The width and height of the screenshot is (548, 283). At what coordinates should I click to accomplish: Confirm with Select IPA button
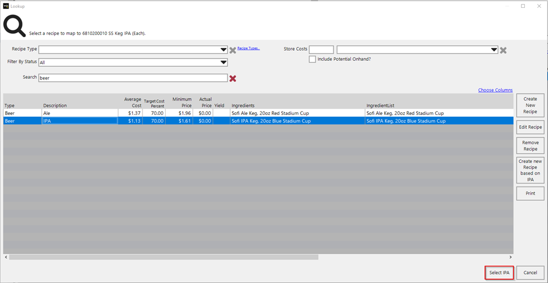tap(499, 272)
